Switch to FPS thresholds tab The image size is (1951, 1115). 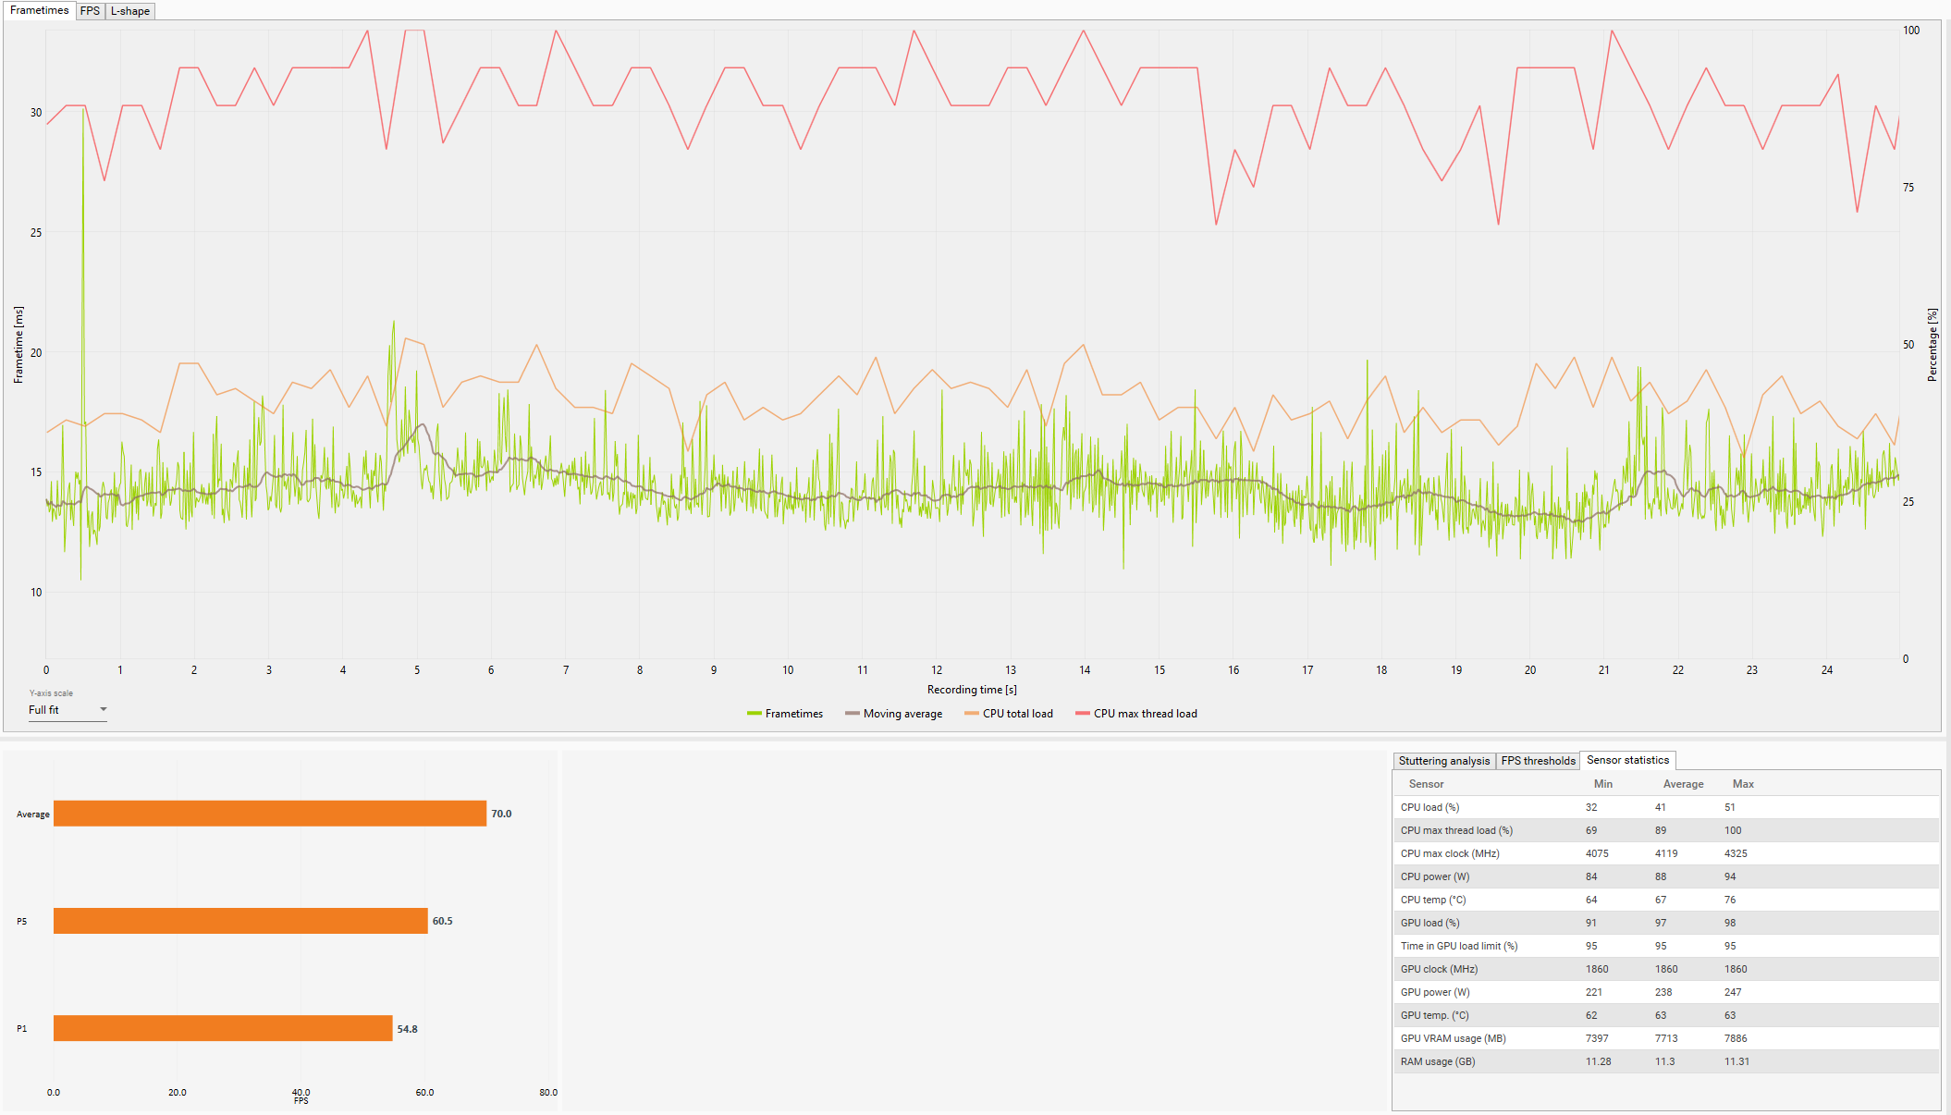coord(1538,761)
